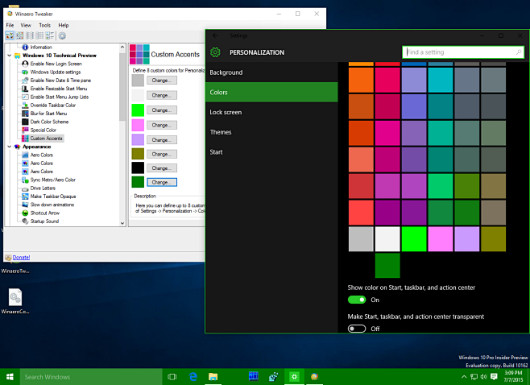Open Microsoft Edge from the taskbar
The width and height of the screenshot is (530, 385).
click(x=193, y=377)
